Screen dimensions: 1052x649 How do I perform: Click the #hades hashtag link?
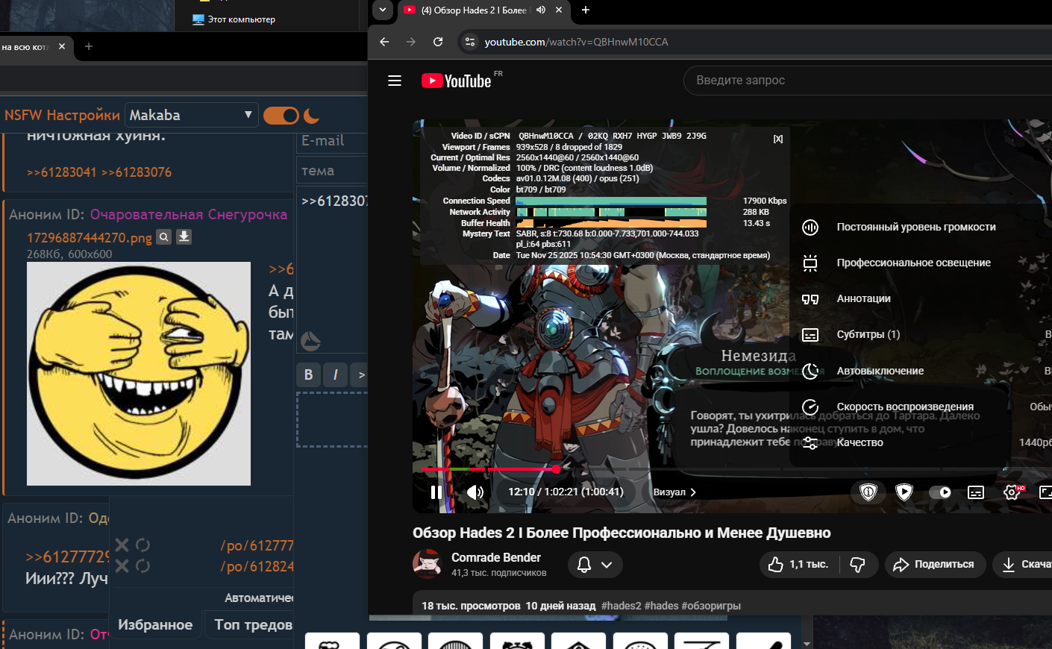[x=662, y=606]
